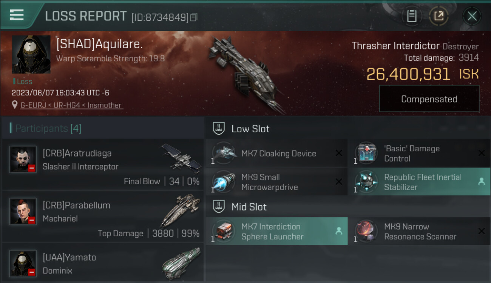
Task: Open Yamato's Dominix participant entry
Action: [x=103, y=262]
